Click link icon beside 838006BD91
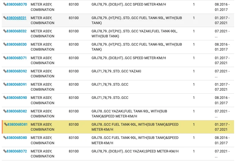237x161 pixels. click(5, 84)
